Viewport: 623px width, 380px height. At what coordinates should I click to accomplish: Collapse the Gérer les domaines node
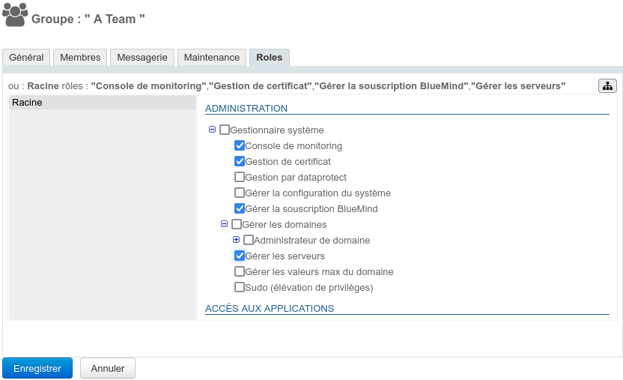pyautogui.click(x=225, y=224)
